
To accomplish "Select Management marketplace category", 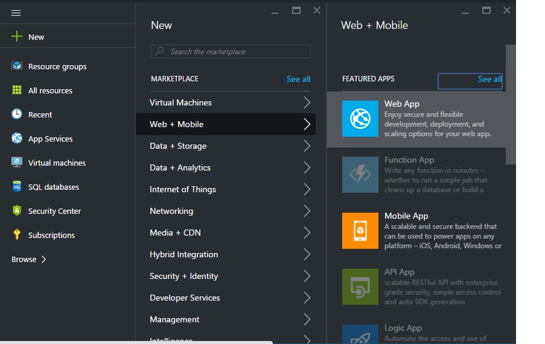I will [226, 319].
